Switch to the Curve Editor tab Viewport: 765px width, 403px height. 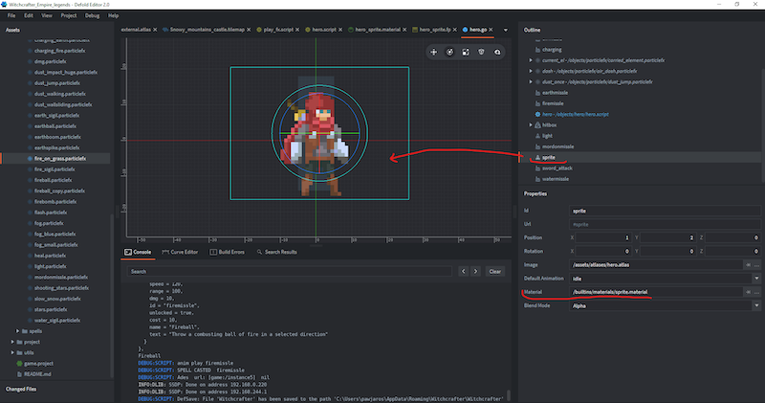(182, 251)
